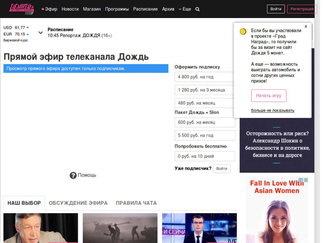This screenshot has height=243, width=324.
Task: Select 600 руб. на месяц package
Action: point(205,122)
